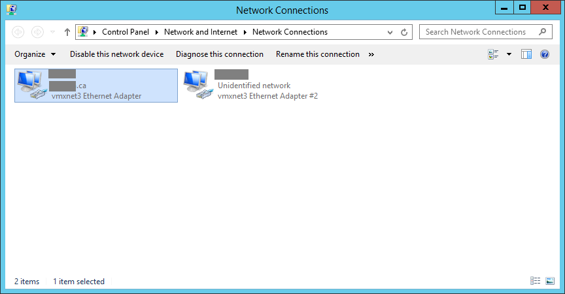Show the preview pane
The width and height of the screenshot is (565, 294).
pos(526,54)
